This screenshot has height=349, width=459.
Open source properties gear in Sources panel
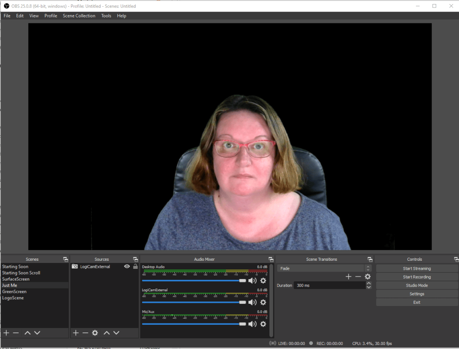(95, 333)
